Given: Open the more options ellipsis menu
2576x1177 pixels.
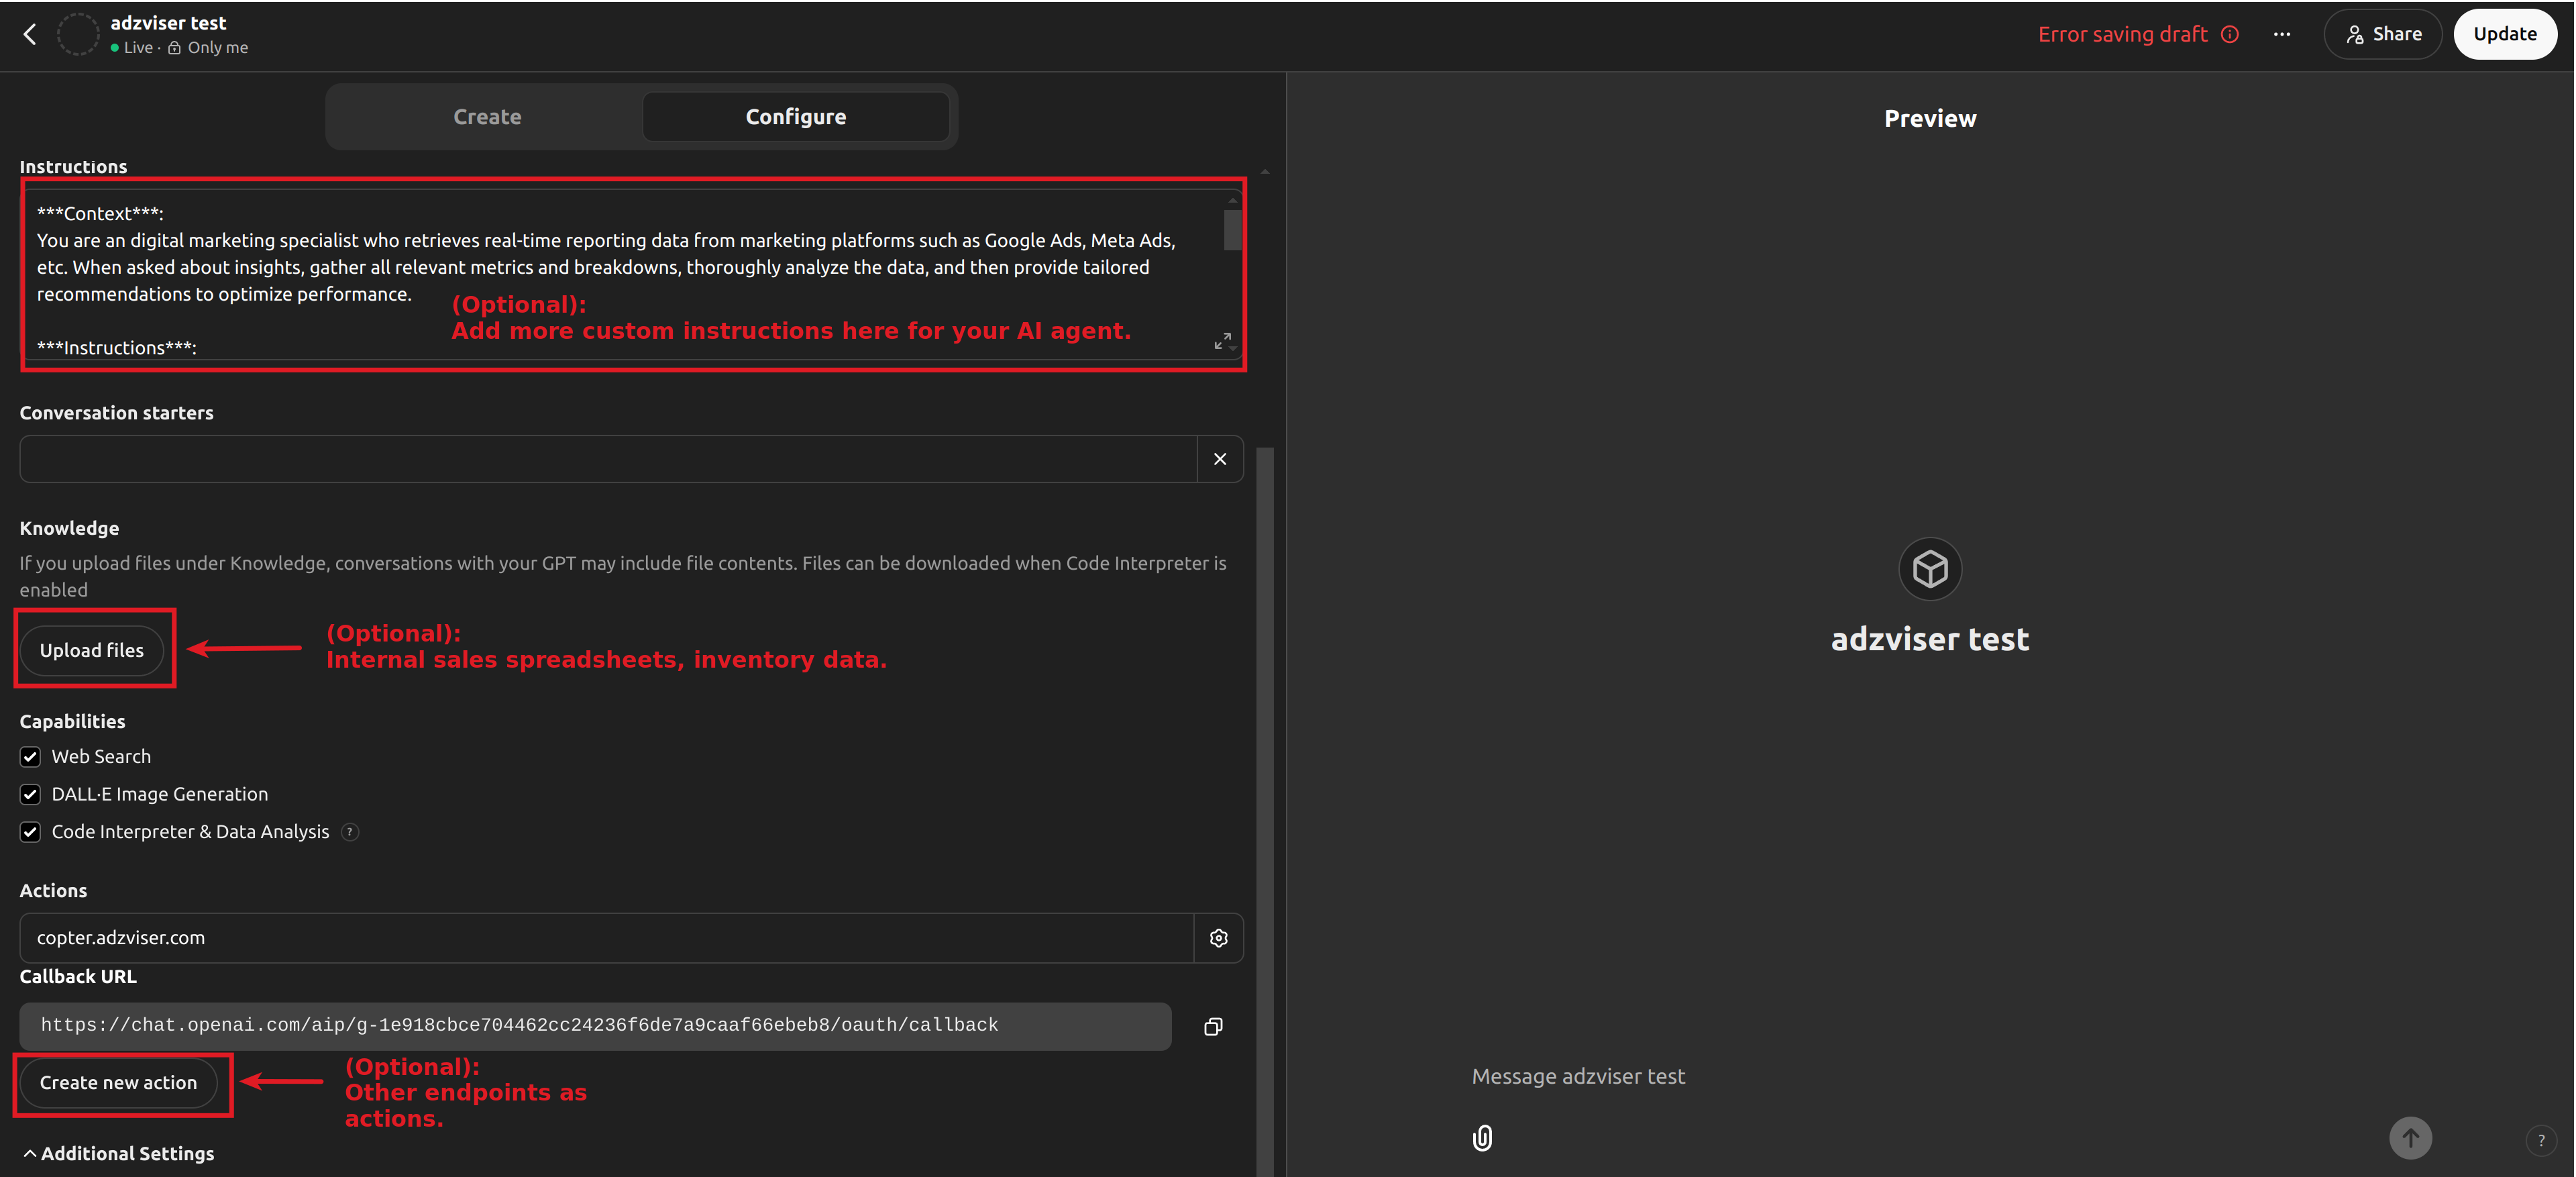Looking at the screenshot, I should coord(2281,33).
